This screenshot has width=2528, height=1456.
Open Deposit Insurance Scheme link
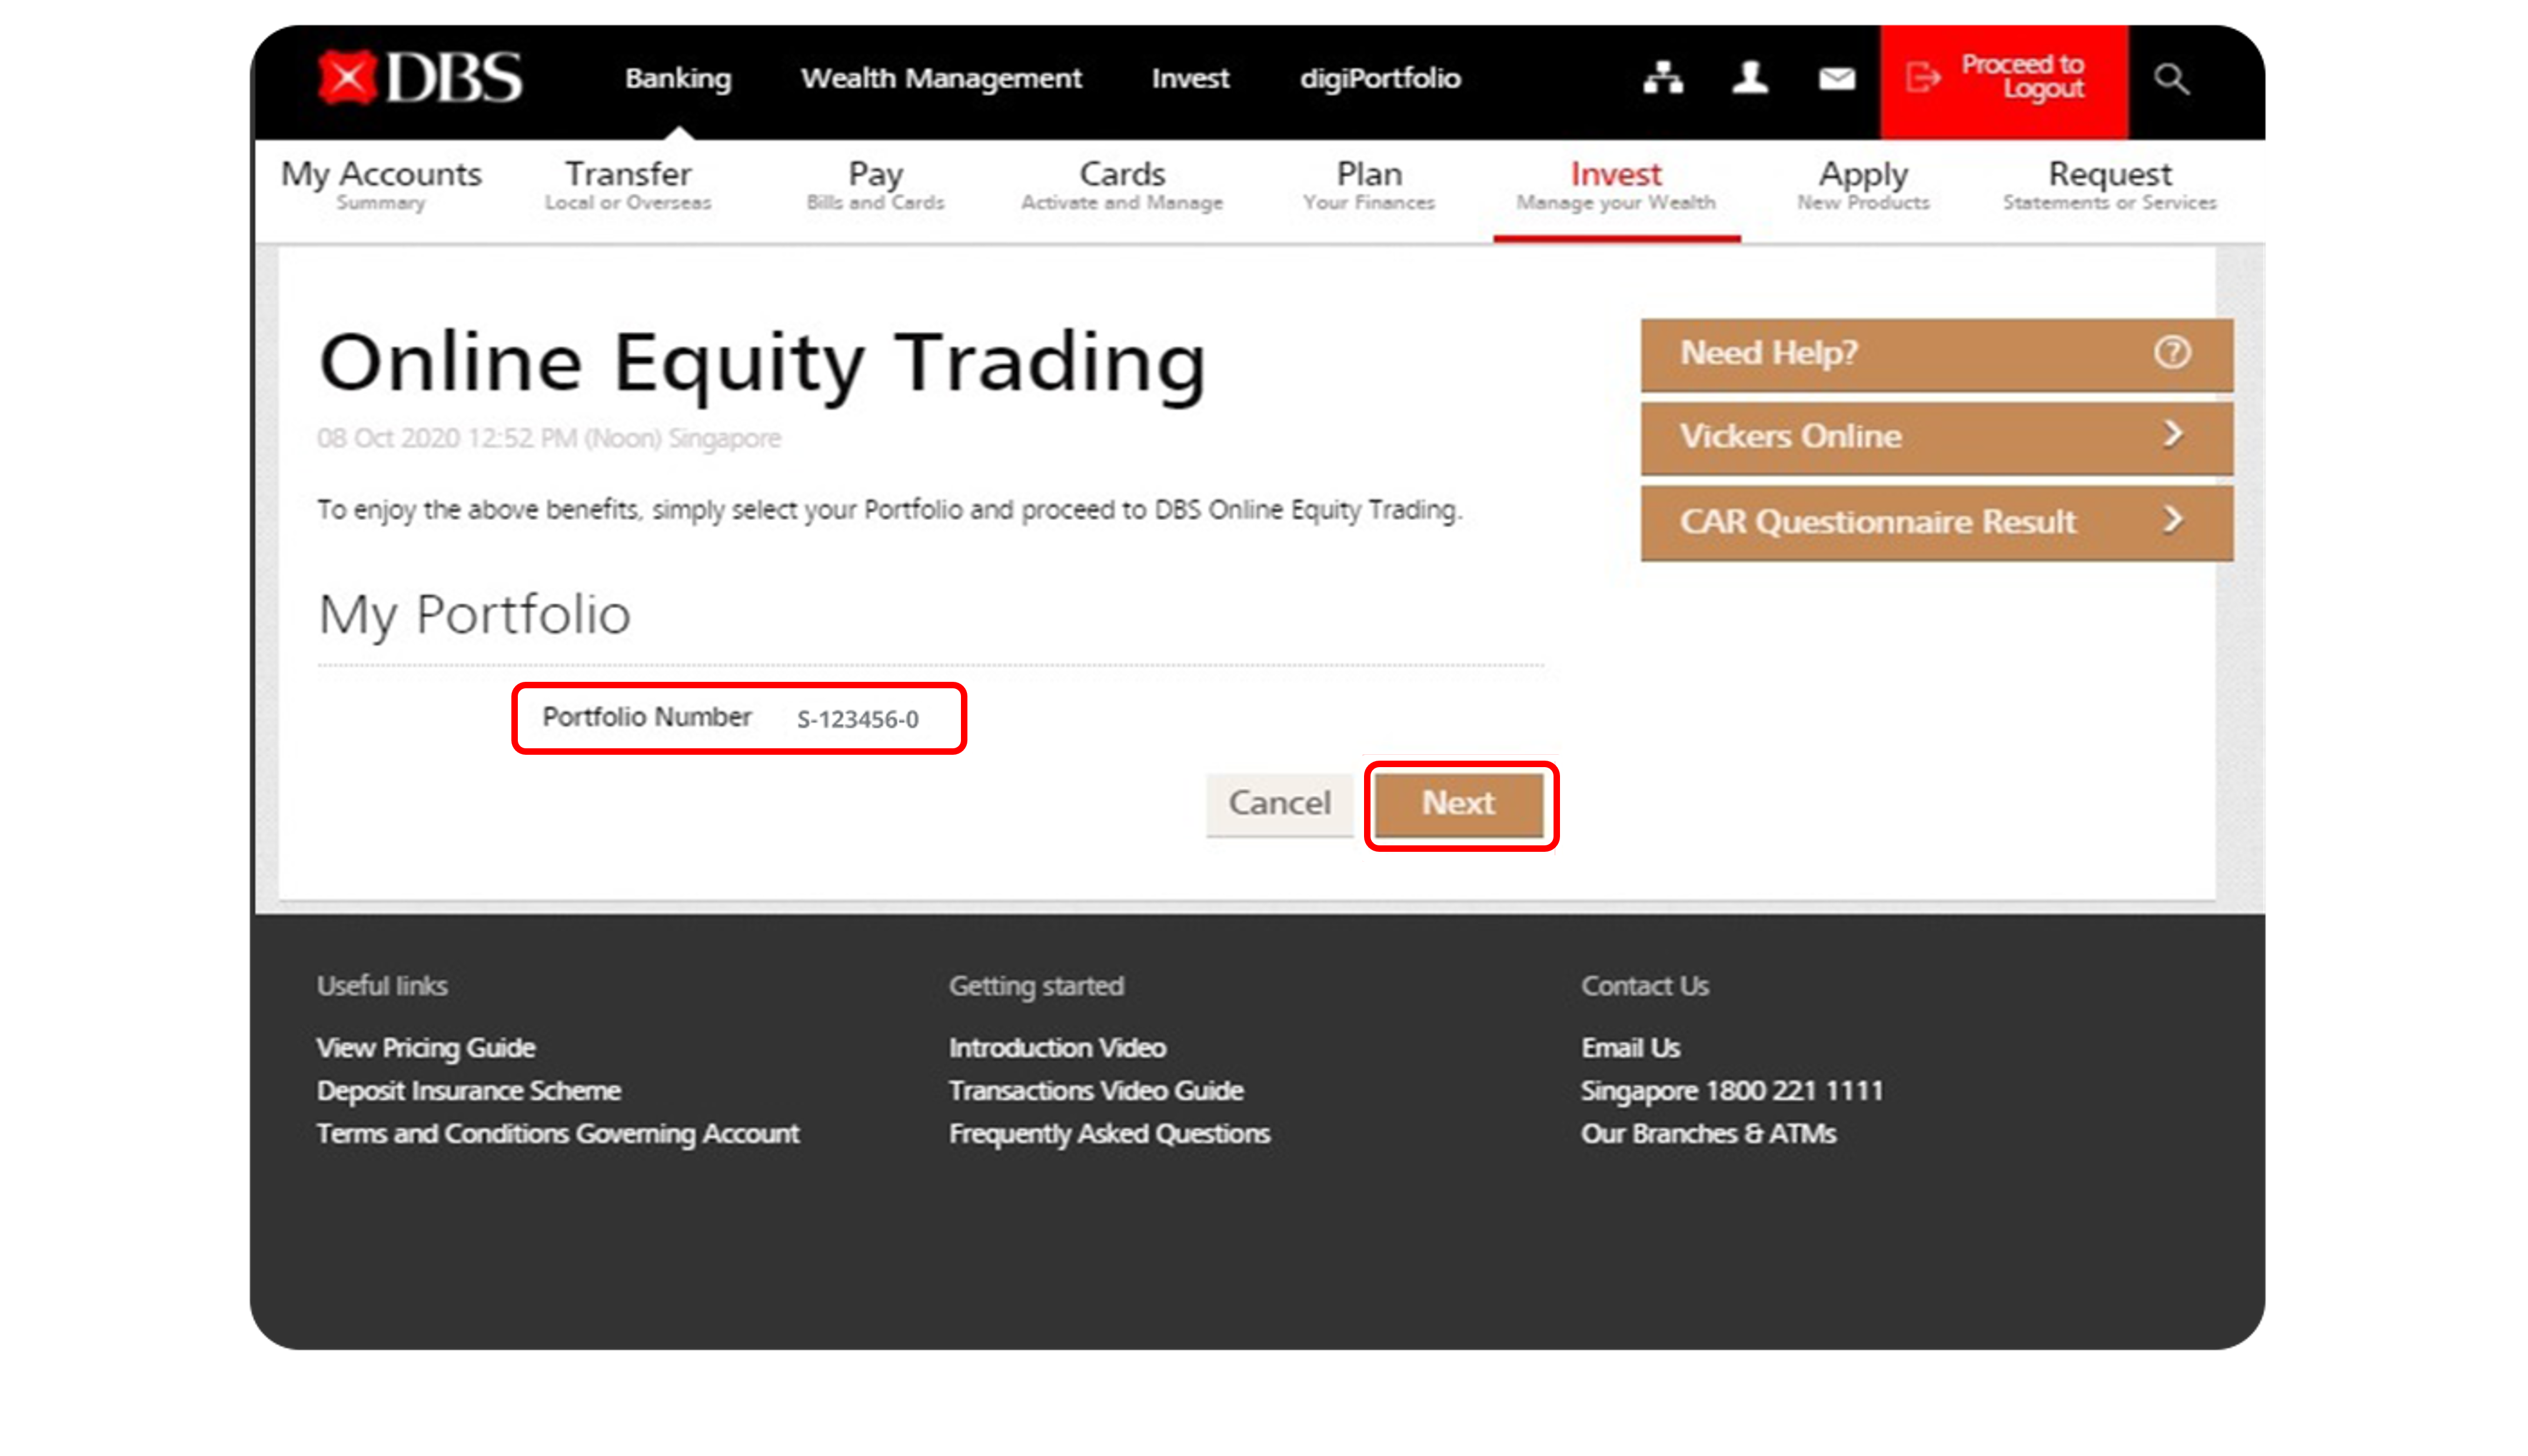click(x=468, y=1090)
